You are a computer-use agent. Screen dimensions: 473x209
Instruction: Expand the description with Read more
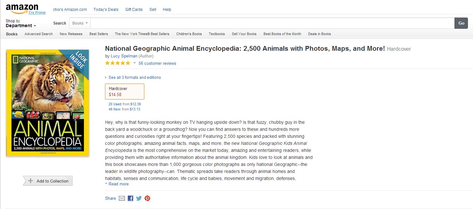pyautogui.click(x=118, y=184)
